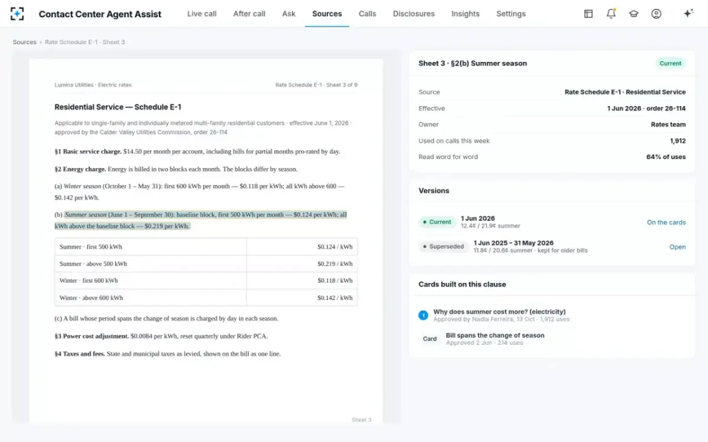Image resolution: width=708 pixels, height=442 pixels.
Task: Click the §4 Taxes and fees line
Action: pyautogui.click(x=168, y=354)
